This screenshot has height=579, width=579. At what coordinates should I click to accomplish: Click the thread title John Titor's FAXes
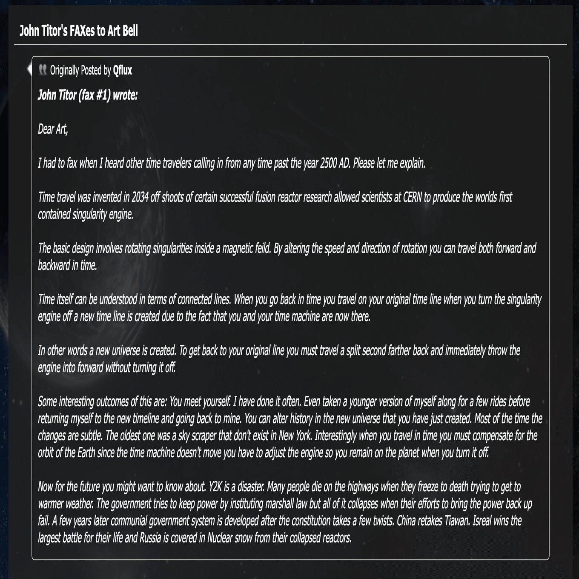79,31
